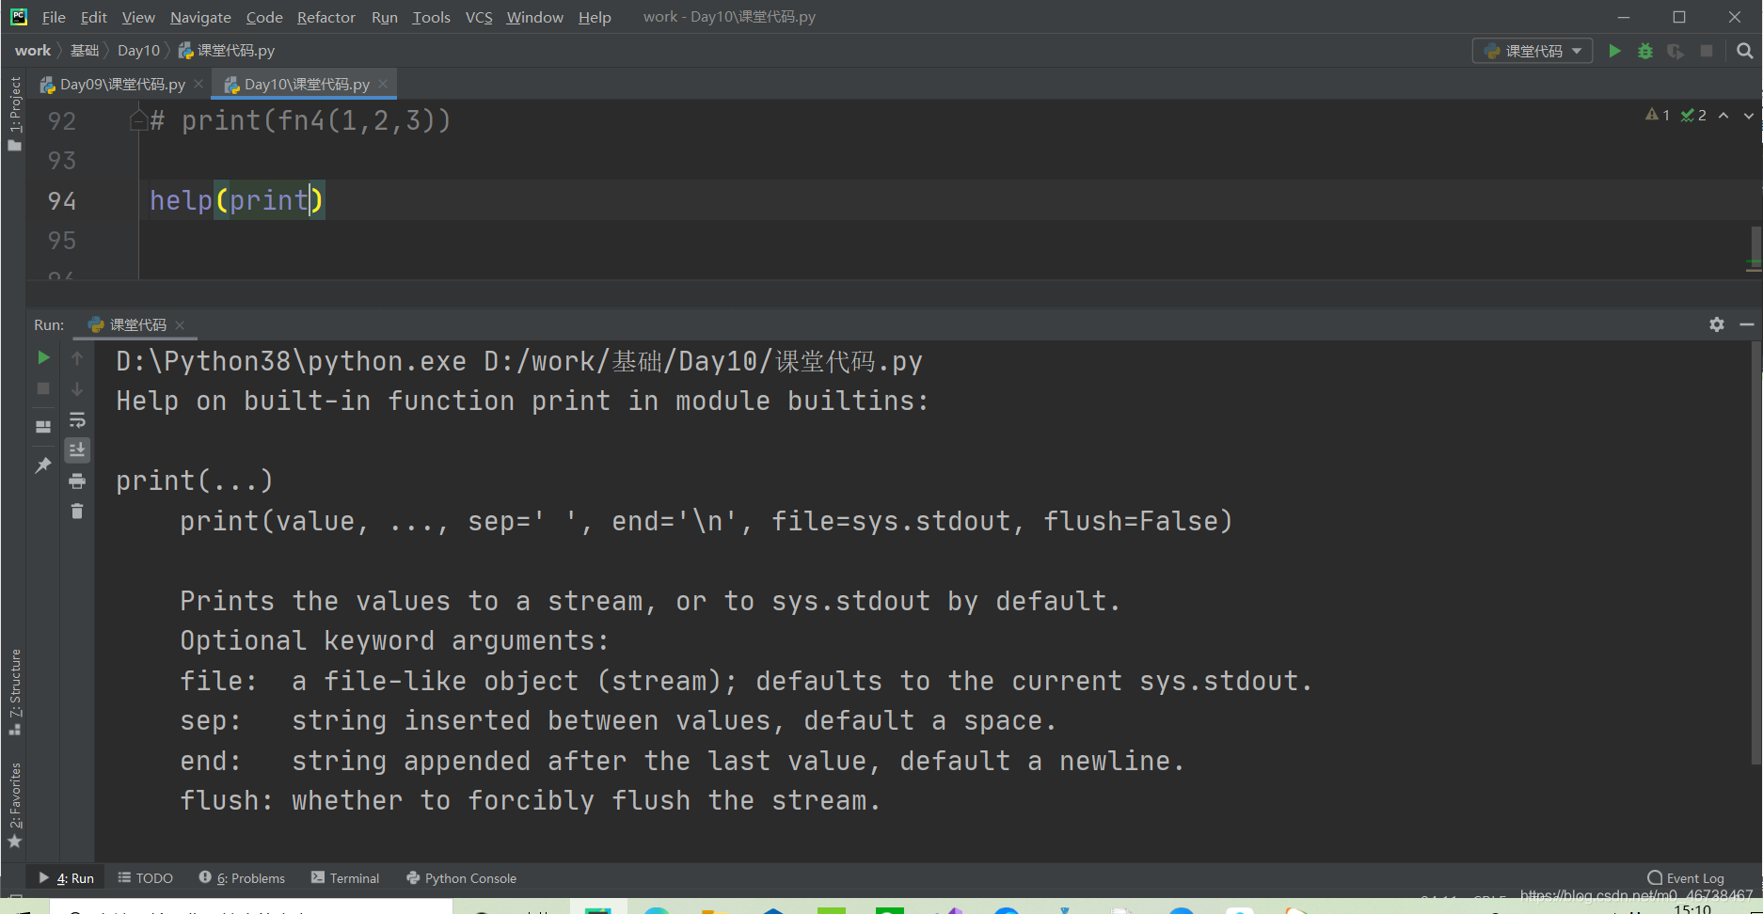
Task: Collapse the fold marker at line 92
Action: pyautogui.click(x=138, y=120)
